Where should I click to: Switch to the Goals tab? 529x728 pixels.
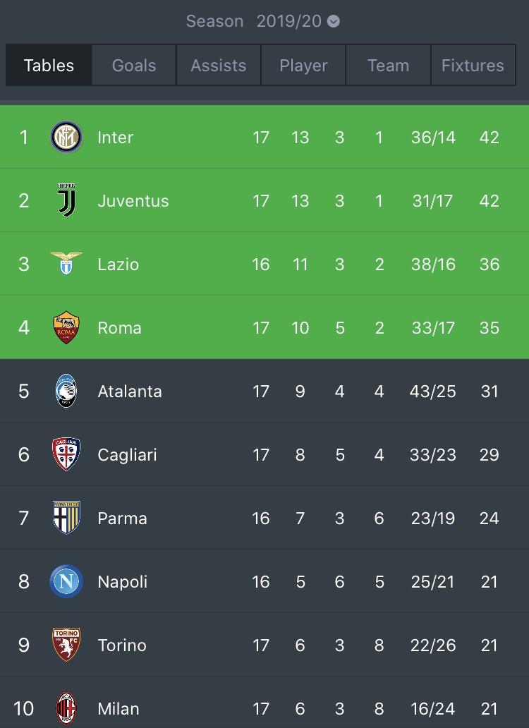[133, 65]
